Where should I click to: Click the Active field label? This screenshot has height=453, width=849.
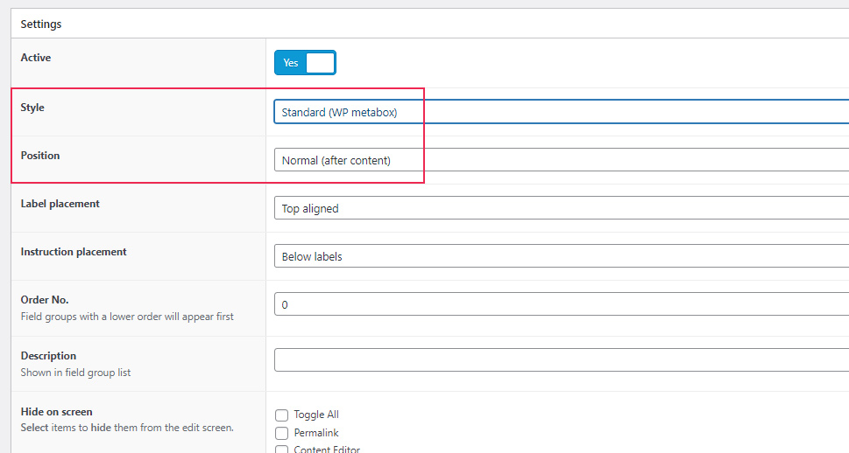coord(36,58)
